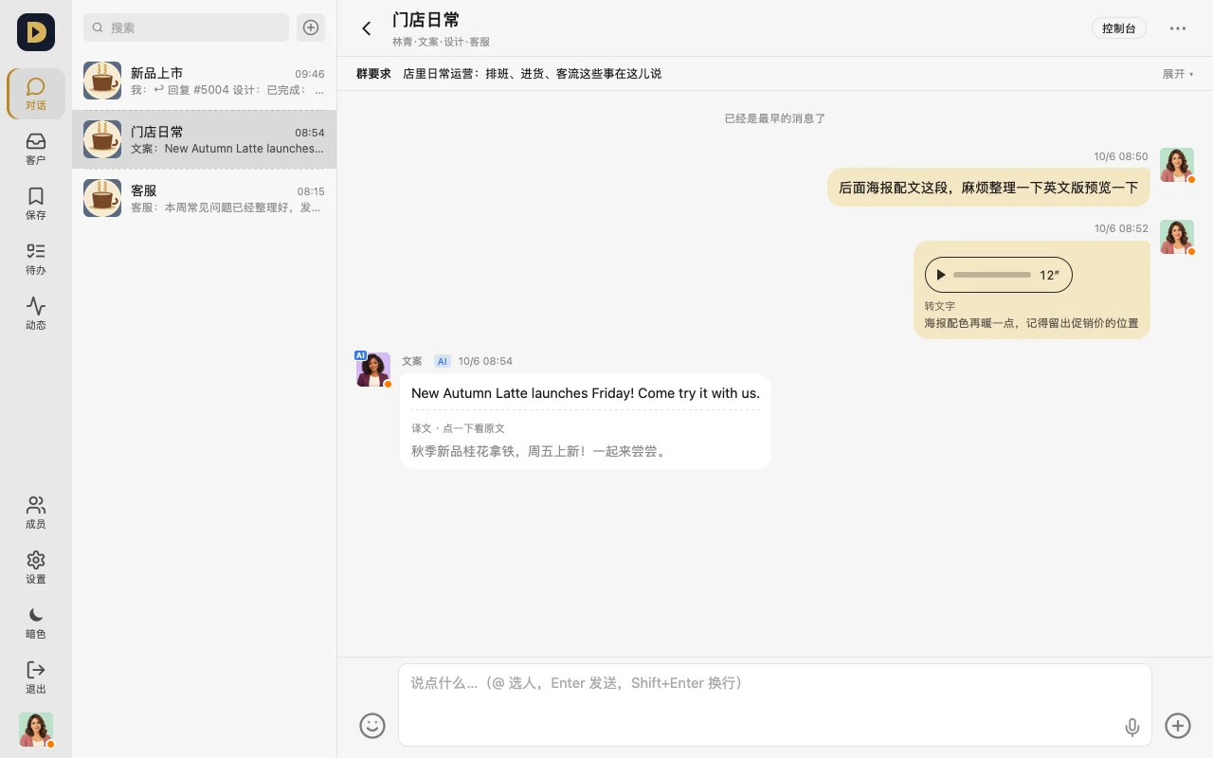Open the 客服 conversation
Screen dimensions: 1213x758
[x=204, y=198]
